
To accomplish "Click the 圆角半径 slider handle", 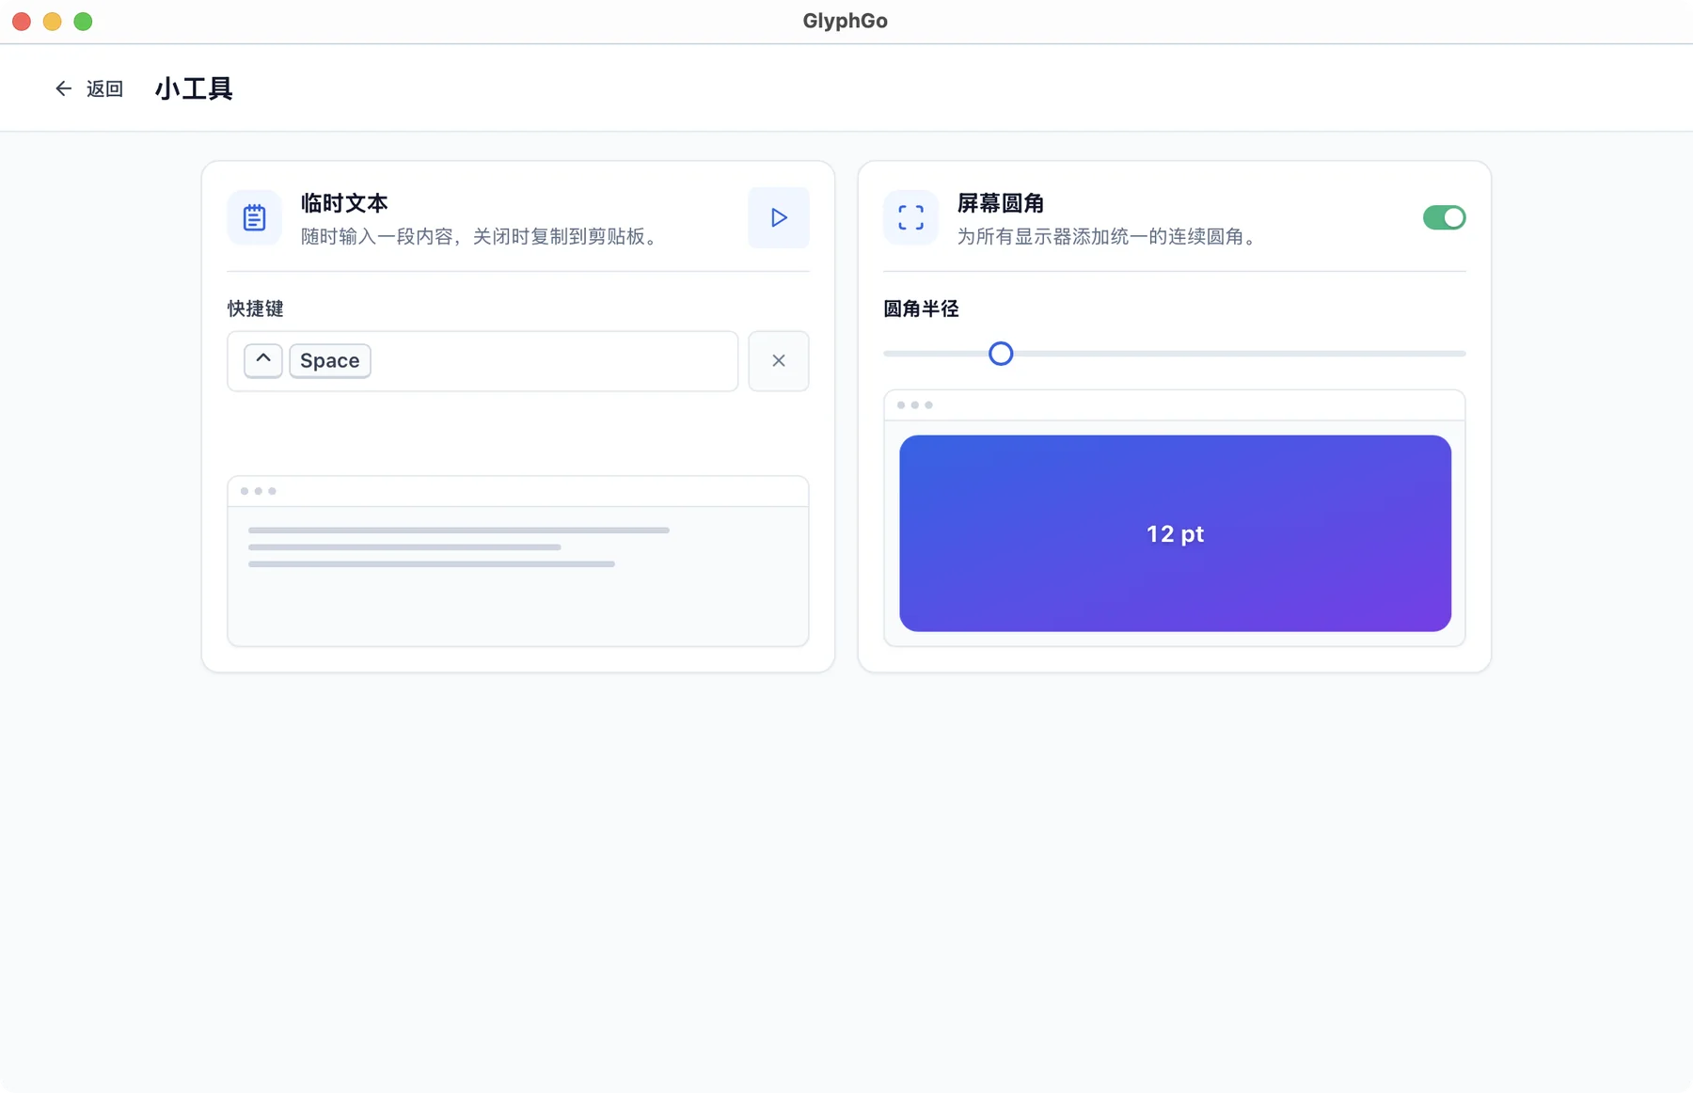I will [1001, 354].
